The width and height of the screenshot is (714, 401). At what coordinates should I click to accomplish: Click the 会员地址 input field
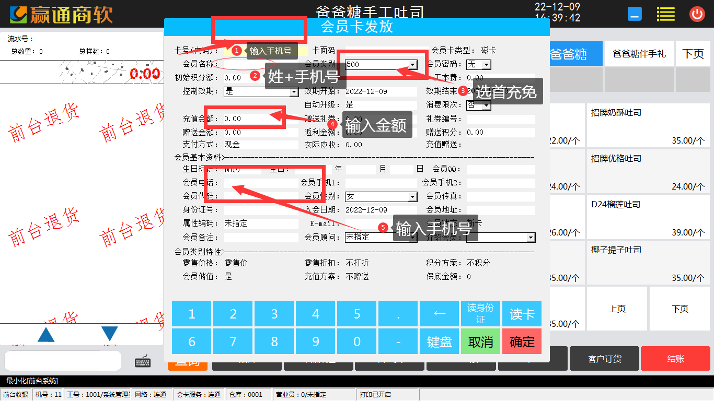click(x=501, y=210)
